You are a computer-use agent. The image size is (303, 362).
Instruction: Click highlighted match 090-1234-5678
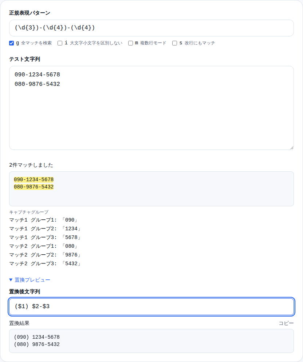click(34, 179)
